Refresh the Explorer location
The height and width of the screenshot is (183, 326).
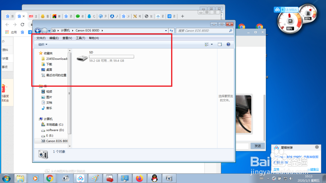171,31
